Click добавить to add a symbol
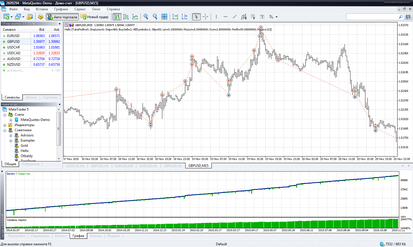Screen dimensions: 413x247 coord(15,70)
